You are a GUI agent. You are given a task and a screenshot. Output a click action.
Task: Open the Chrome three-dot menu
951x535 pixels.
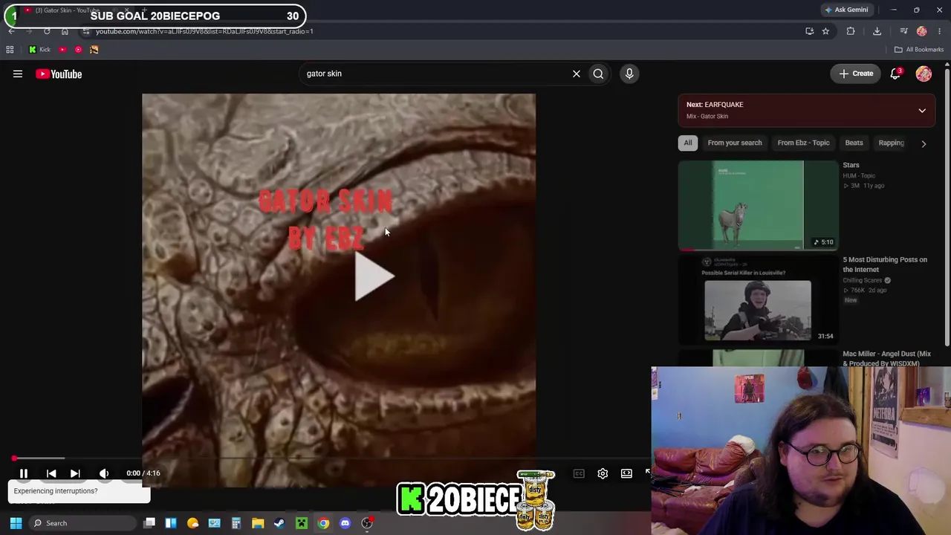(x=939, y=31)
